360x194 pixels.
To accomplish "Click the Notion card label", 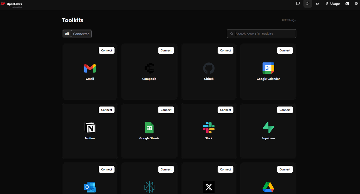I will [x=90, y=138].
